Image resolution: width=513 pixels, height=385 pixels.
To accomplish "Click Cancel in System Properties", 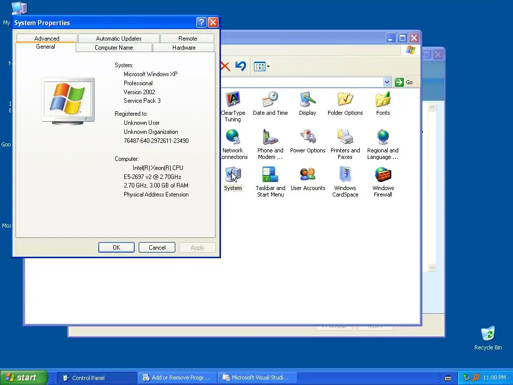I will [157, 248].
